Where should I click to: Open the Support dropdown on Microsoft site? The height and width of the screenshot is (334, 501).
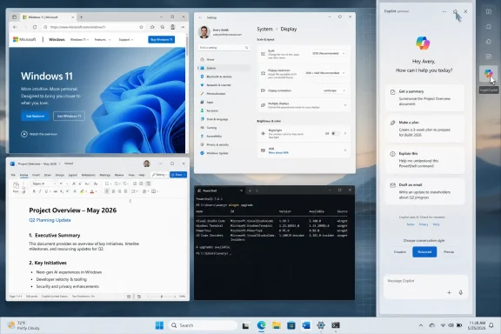pos(126,40)
